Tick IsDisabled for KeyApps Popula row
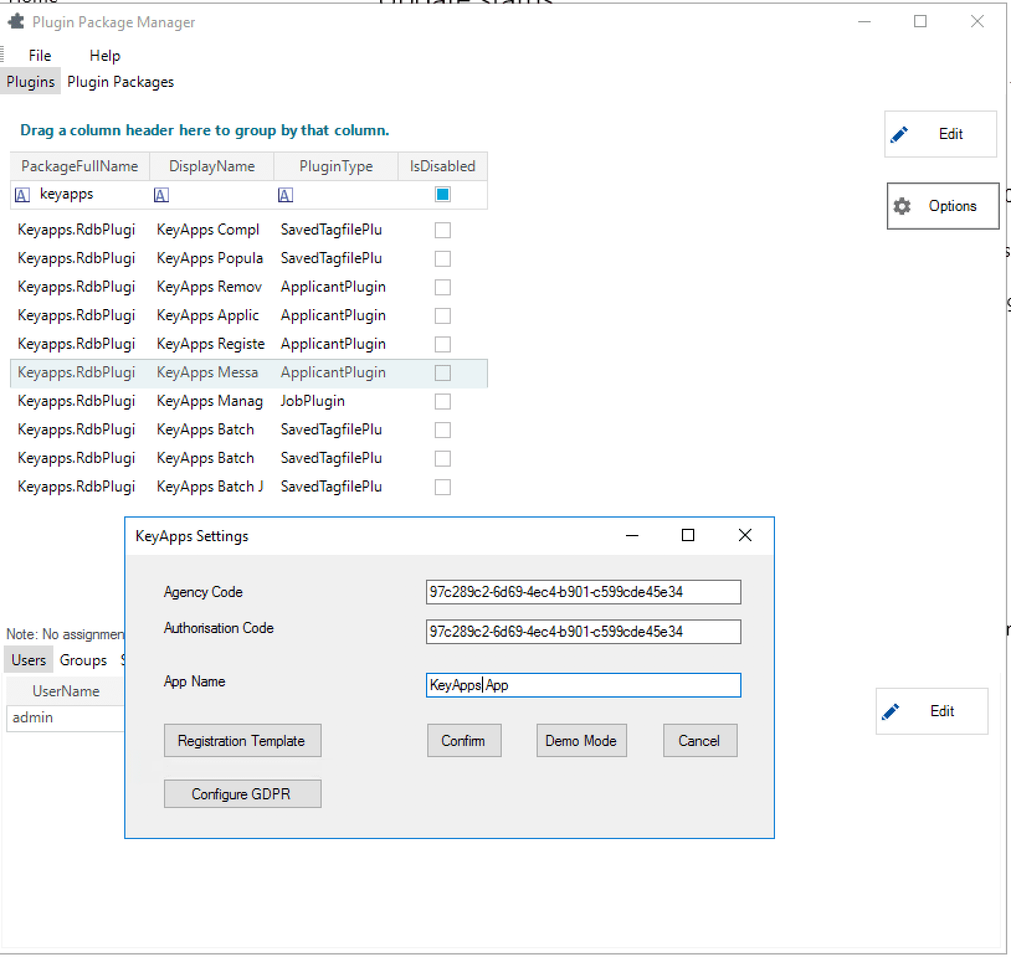 pyautogui.click(x=443, y=259)
